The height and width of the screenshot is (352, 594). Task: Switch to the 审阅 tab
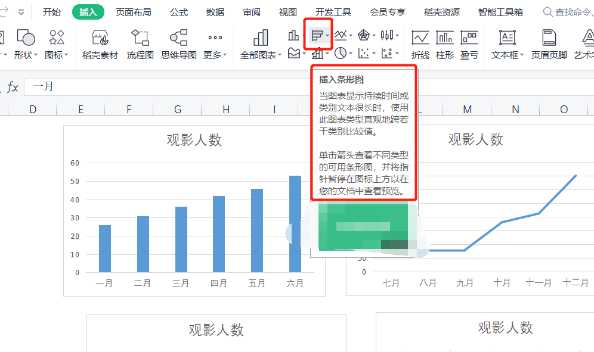click(x=252, y=12)
